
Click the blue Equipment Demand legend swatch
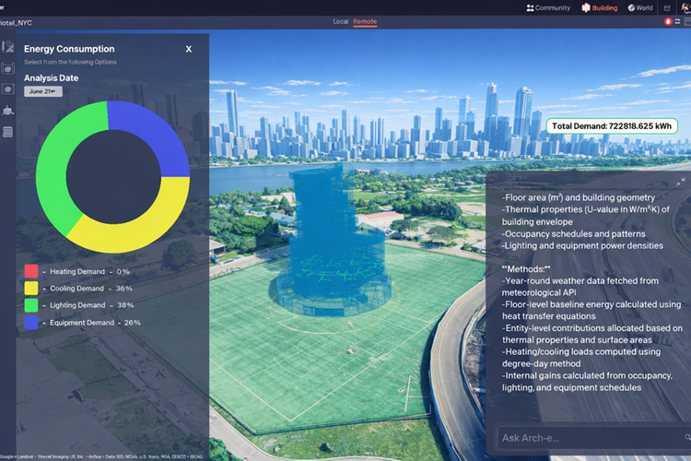[x=31, y=323]
